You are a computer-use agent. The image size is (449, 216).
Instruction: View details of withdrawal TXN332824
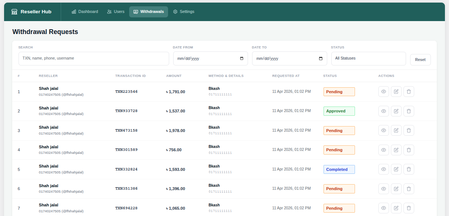[x=383, y=169]
